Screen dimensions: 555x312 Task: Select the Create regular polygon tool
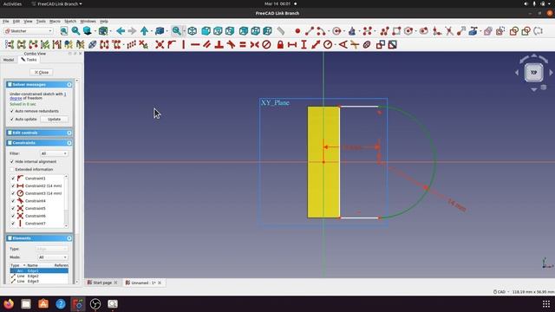(408, 31)
